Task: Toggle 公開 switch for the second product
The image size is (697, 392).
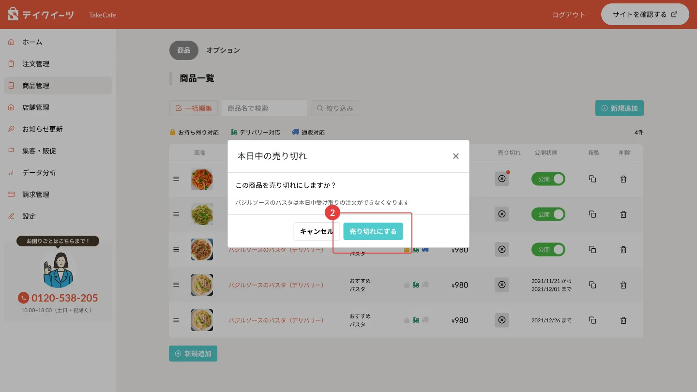Action: 548,214
